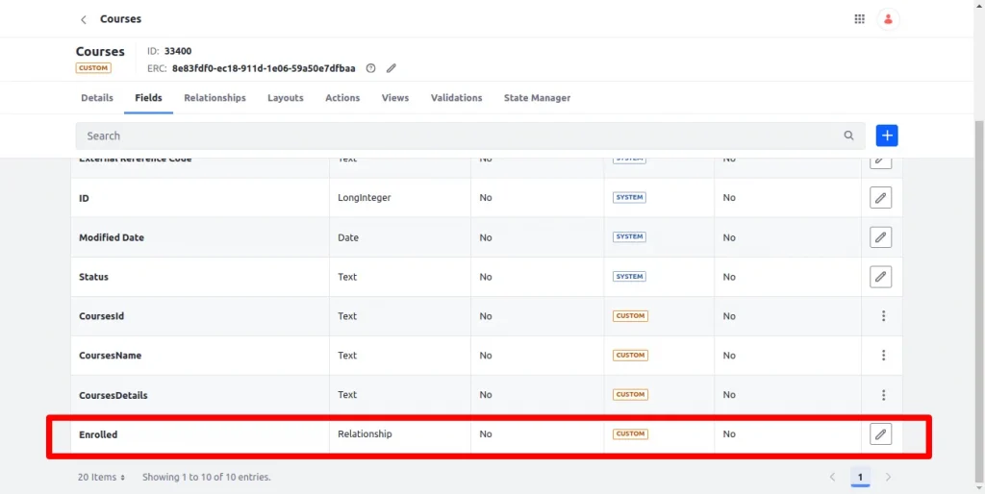The height and width of the screenshot is (494, 985).
Task: Open the user profile avatar menu
Action: (x=888, y=19)
